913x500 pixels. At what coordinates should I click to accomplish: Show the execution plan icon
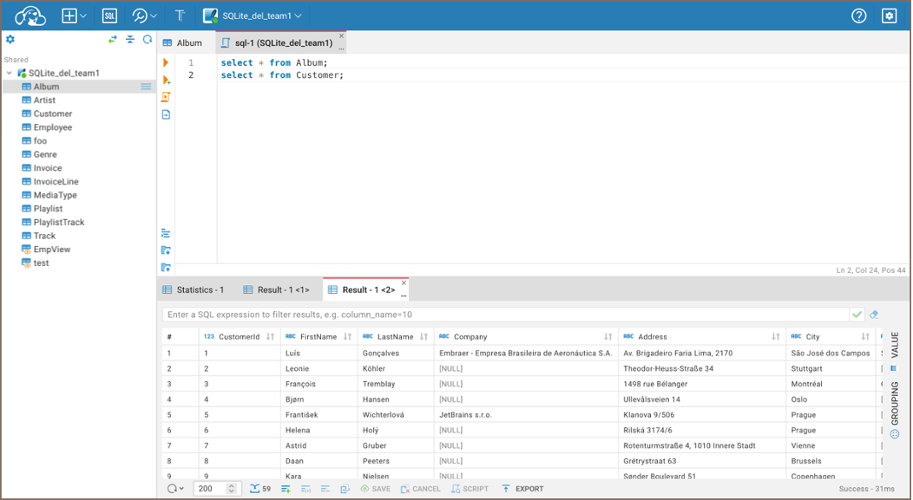tap(166, 114)
